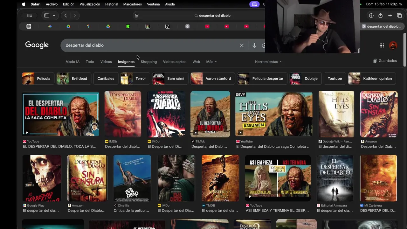Open link 'EL DESPERTAR DEL DIABLO: TODA LA S...'

click(59, 147)
